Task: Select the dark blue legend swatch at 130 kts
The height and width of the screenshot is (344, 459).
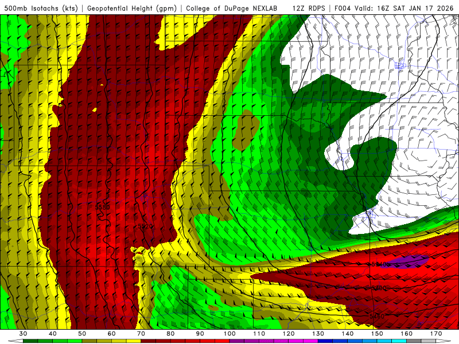Action: [x=325, y=341]
